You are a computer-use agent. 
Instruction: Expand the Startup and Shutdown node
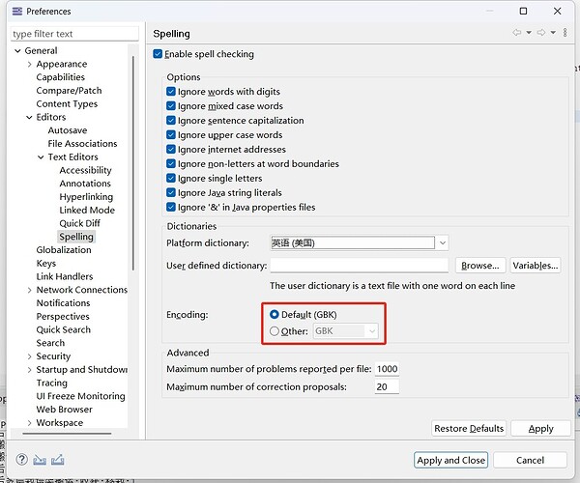tap(29, 370)
